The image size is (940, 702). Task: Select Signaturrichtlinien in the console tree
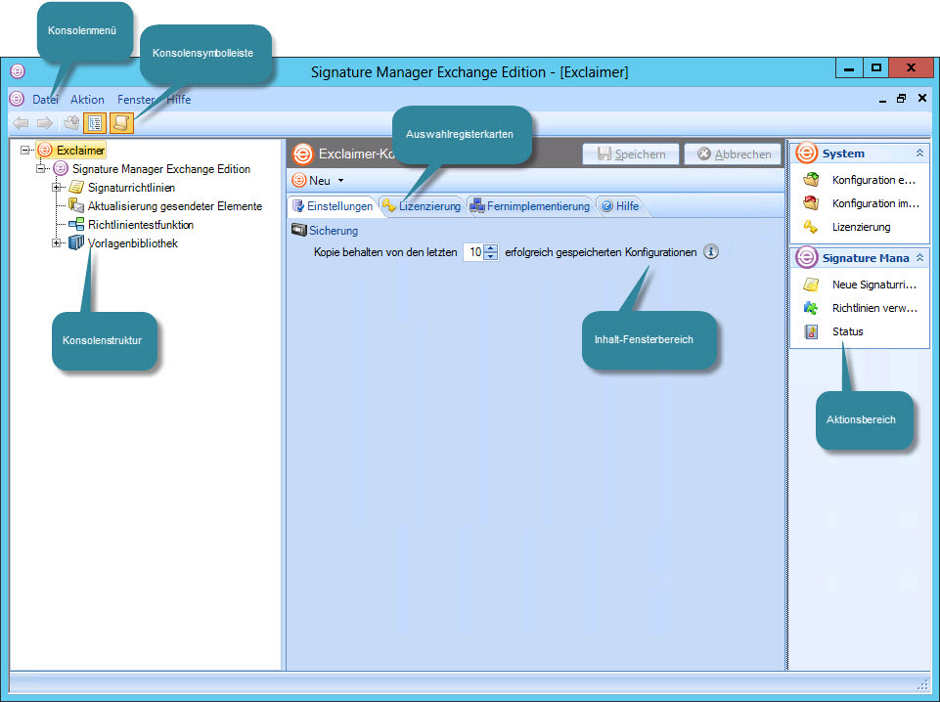(131, 188)
